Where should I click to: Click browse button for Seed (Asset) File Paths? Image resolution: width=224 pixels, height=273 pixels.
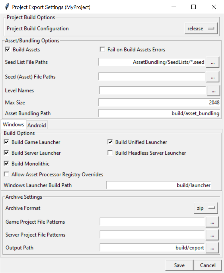[x=213, y=77]
